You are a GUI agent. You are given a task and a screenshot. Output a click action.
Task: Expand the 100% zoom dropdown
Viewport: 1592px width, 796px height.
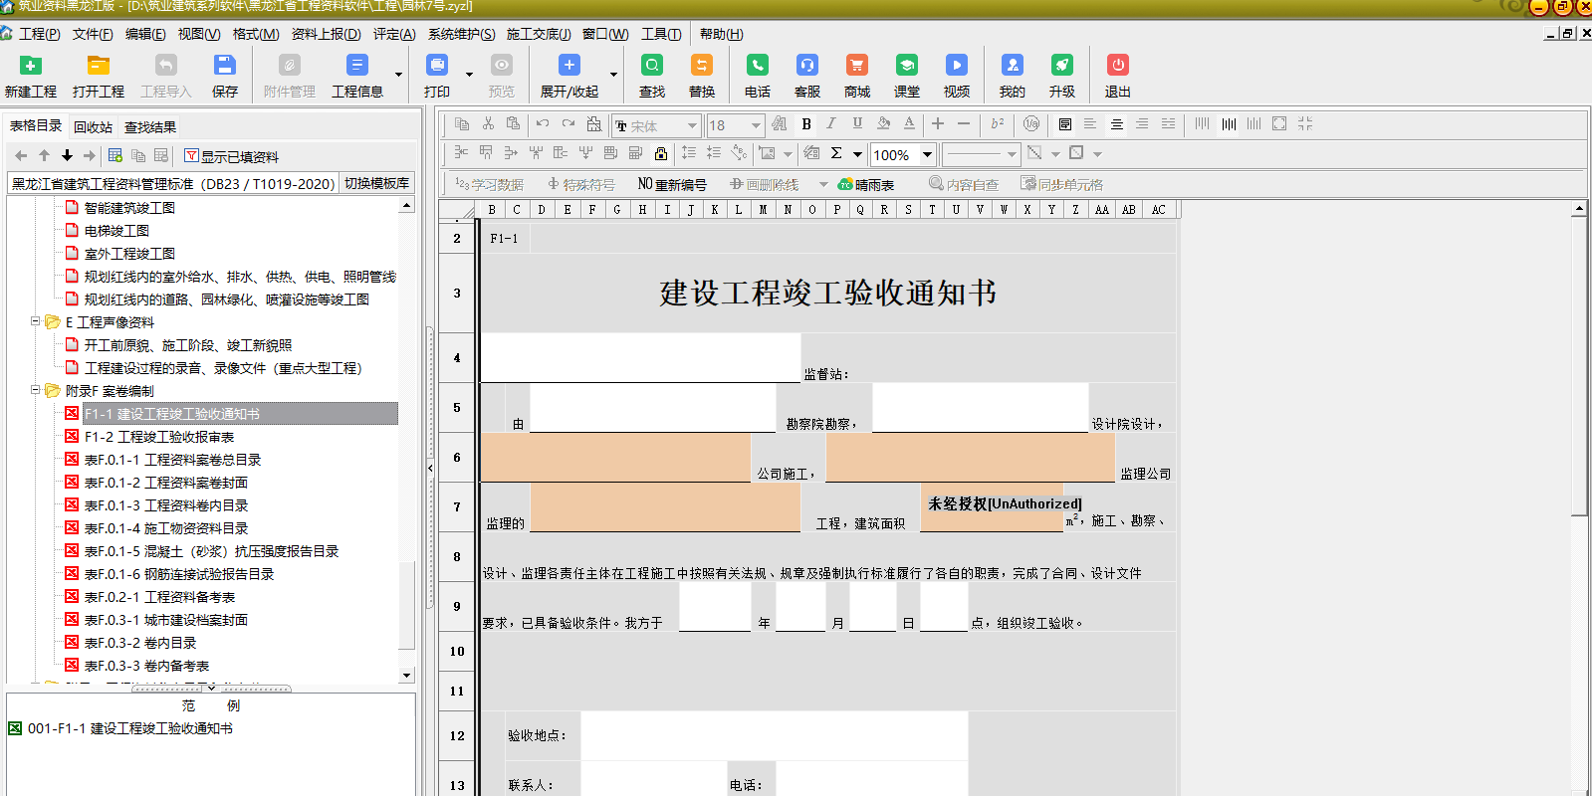pos(927,154)
